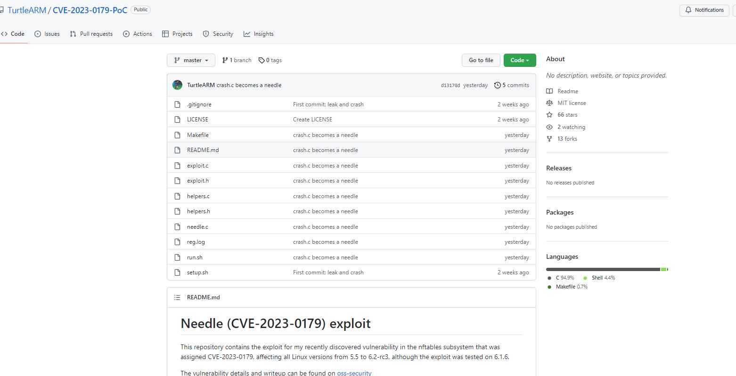This screenshot has height=376, width=736.
Task: Click file icon next to run.sh
Action: 178,257
